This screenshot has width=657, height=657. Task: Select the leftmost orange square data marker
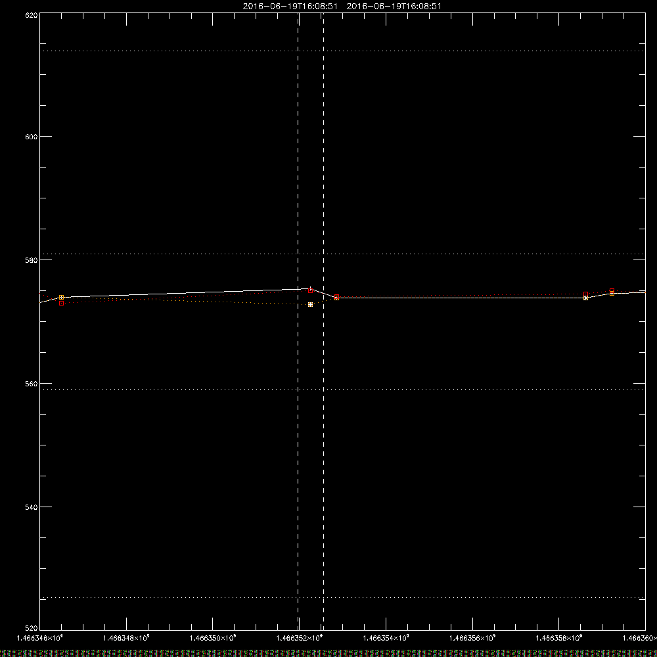click(x=62, y=297)
